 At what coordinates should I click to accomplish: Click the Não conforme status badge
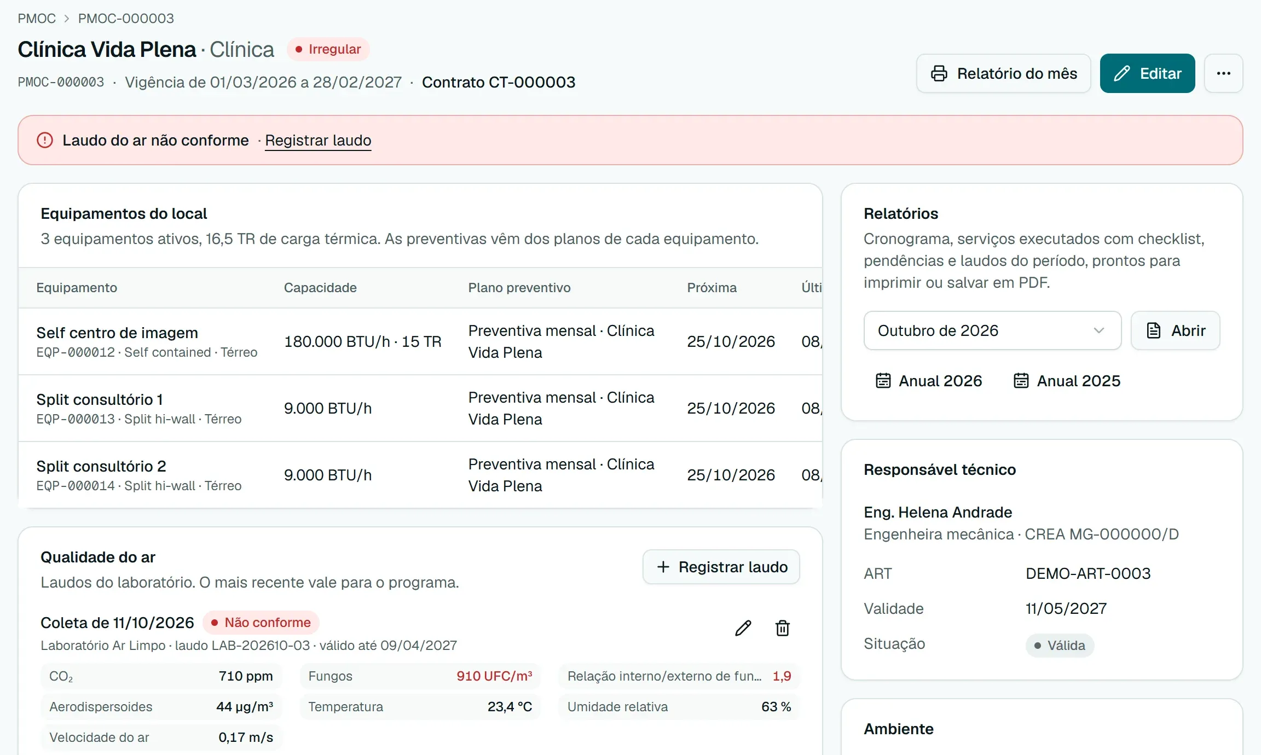(261, 623)
